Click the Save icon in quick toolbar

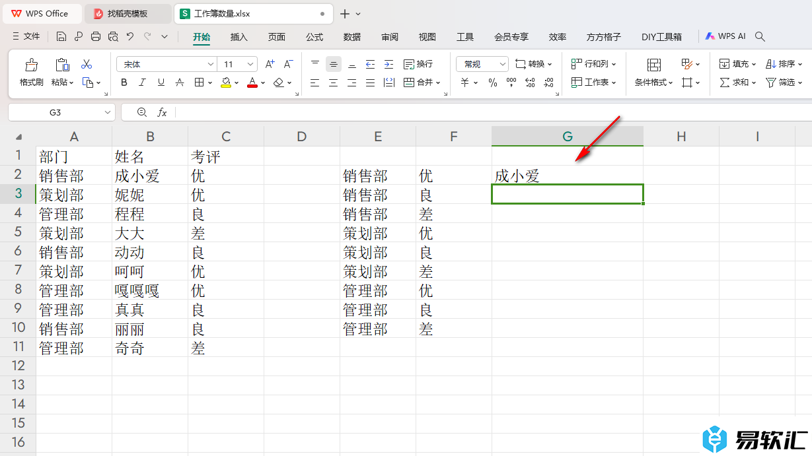(61, 37)
